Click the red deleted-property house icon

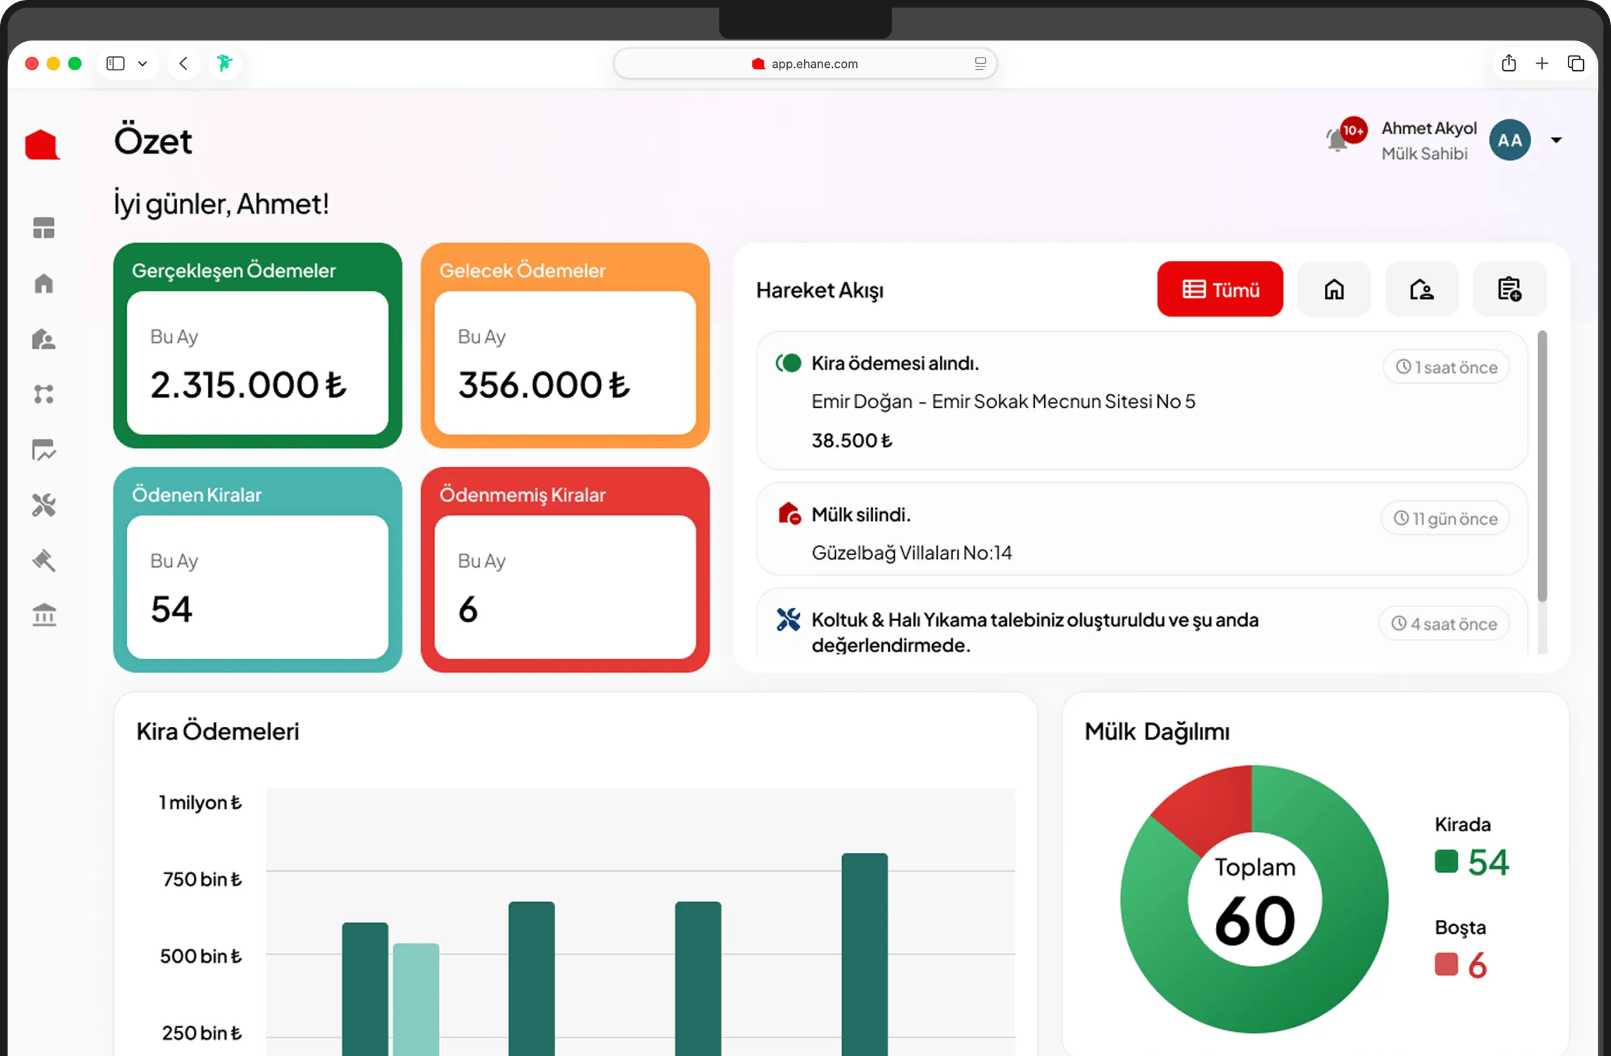coord(789,514)
